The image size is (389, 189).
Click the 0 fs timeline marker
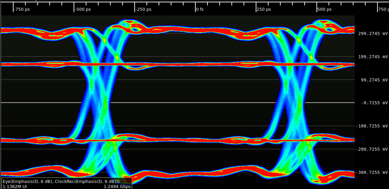(x=200, y=9)
